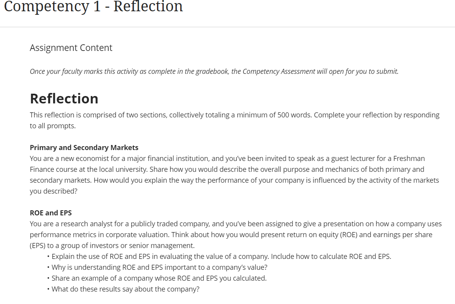This screenshot has height=304, width=455.
Task: Click the "Share an example of a company" bullet
Action: (159, 278)
